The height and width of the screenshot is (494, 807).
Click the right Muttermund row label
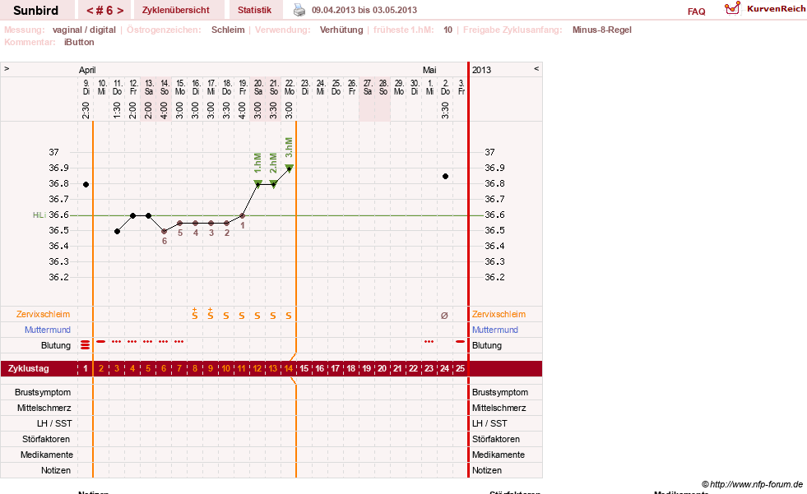point(495,330)
